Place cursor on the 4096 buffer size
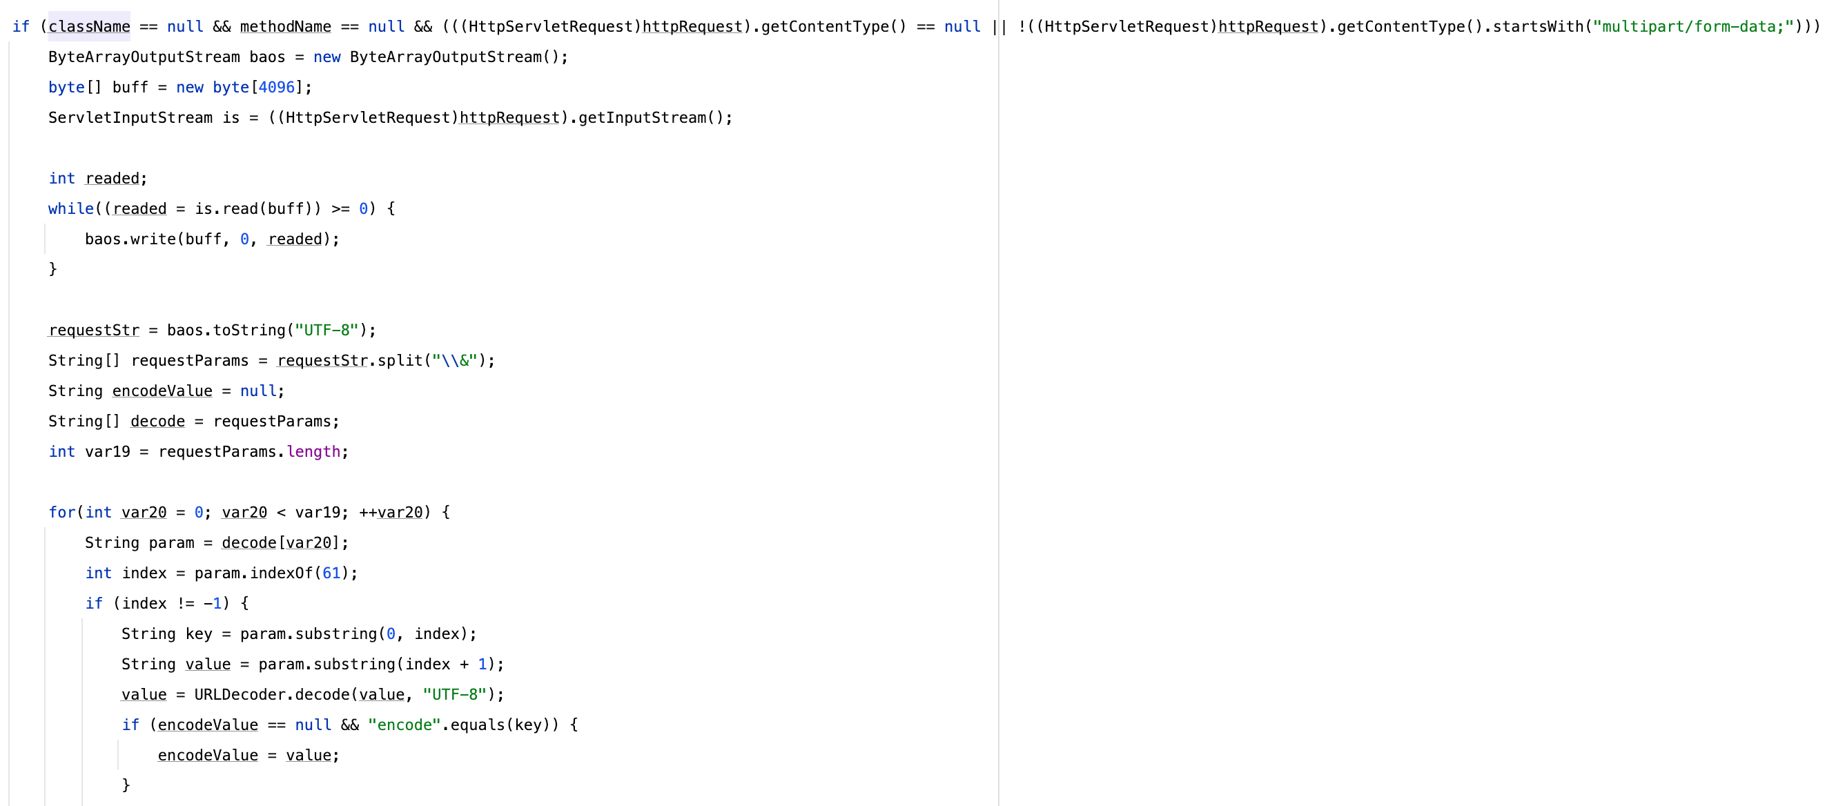The height and width of the screenshot is (806, 1825). pyautogui.click(x=276, y=88)
